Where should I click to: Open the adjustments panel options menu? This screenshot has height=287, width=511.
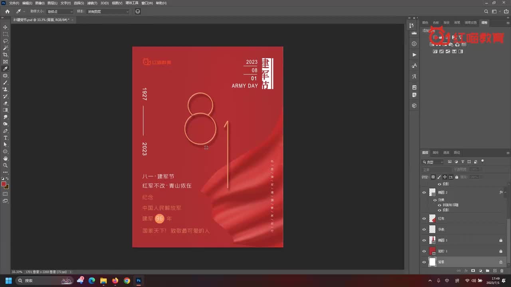pos(508,23)
